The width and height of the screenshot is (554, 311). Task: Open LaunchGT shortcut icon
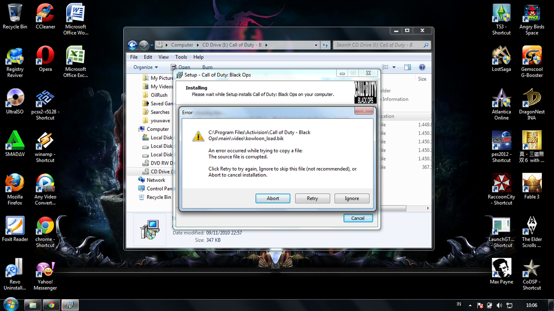pyautogui.click(x=501, y=232)
